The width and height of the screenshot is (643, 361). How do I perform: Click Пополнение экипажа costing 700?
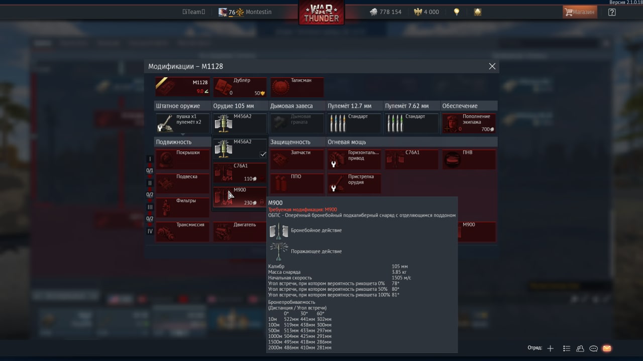coord(469,123)
